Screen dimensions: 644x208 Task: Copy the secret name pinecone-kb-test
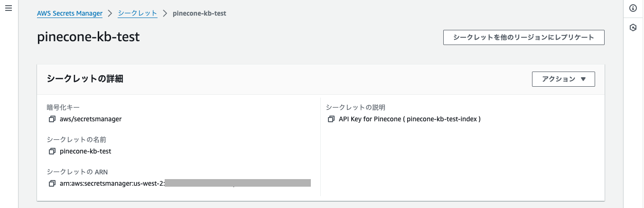tap(52, 152)
